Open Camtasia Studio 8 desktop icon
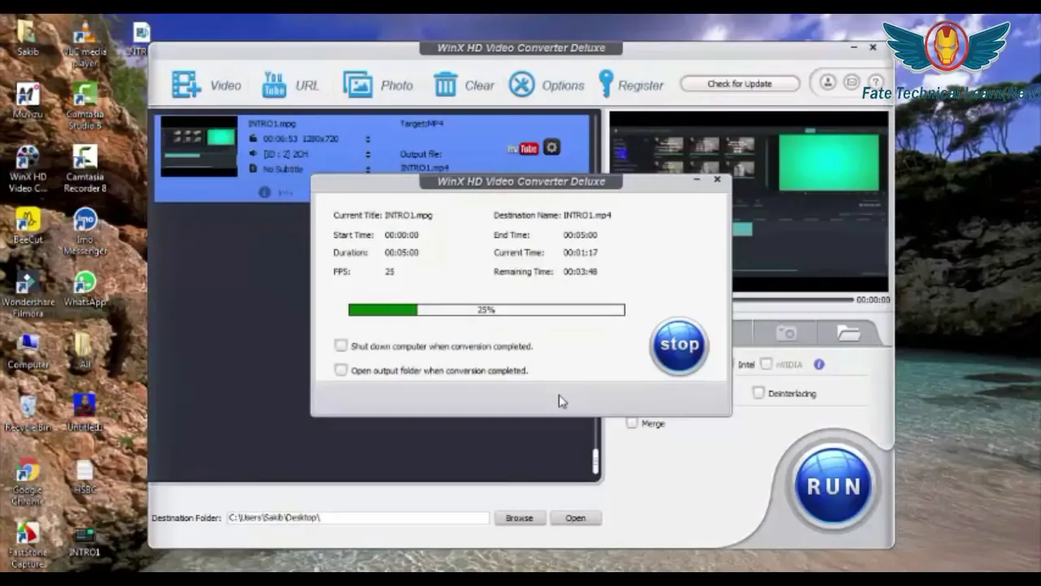The width and height of the screenshot is (1041, 586). (x=85, y=106)
